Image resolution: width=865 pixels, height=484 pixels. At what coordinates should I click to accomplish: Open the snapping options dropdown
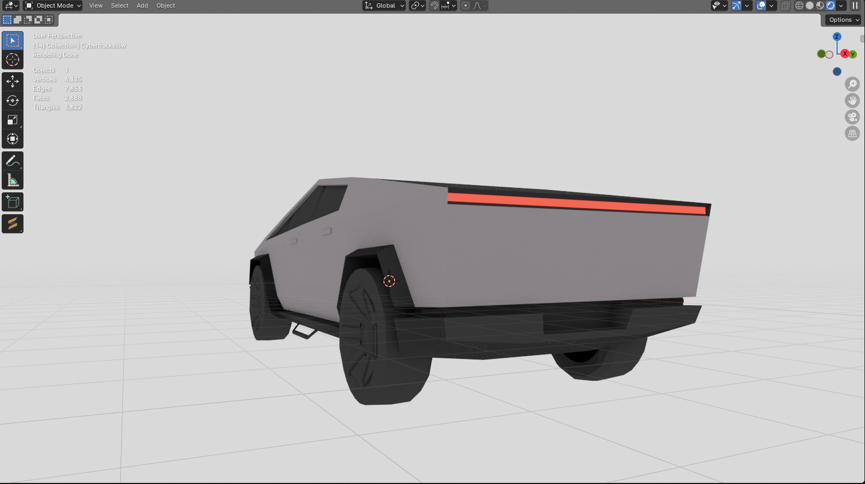[449, 5]
